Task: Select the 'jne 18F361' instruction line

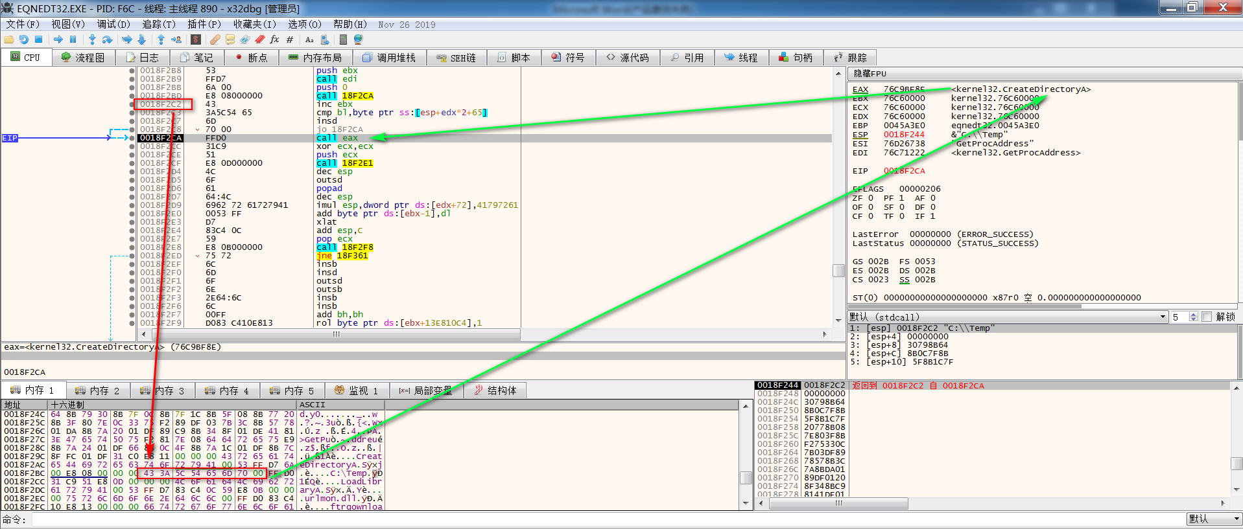Action: (485, 256)
